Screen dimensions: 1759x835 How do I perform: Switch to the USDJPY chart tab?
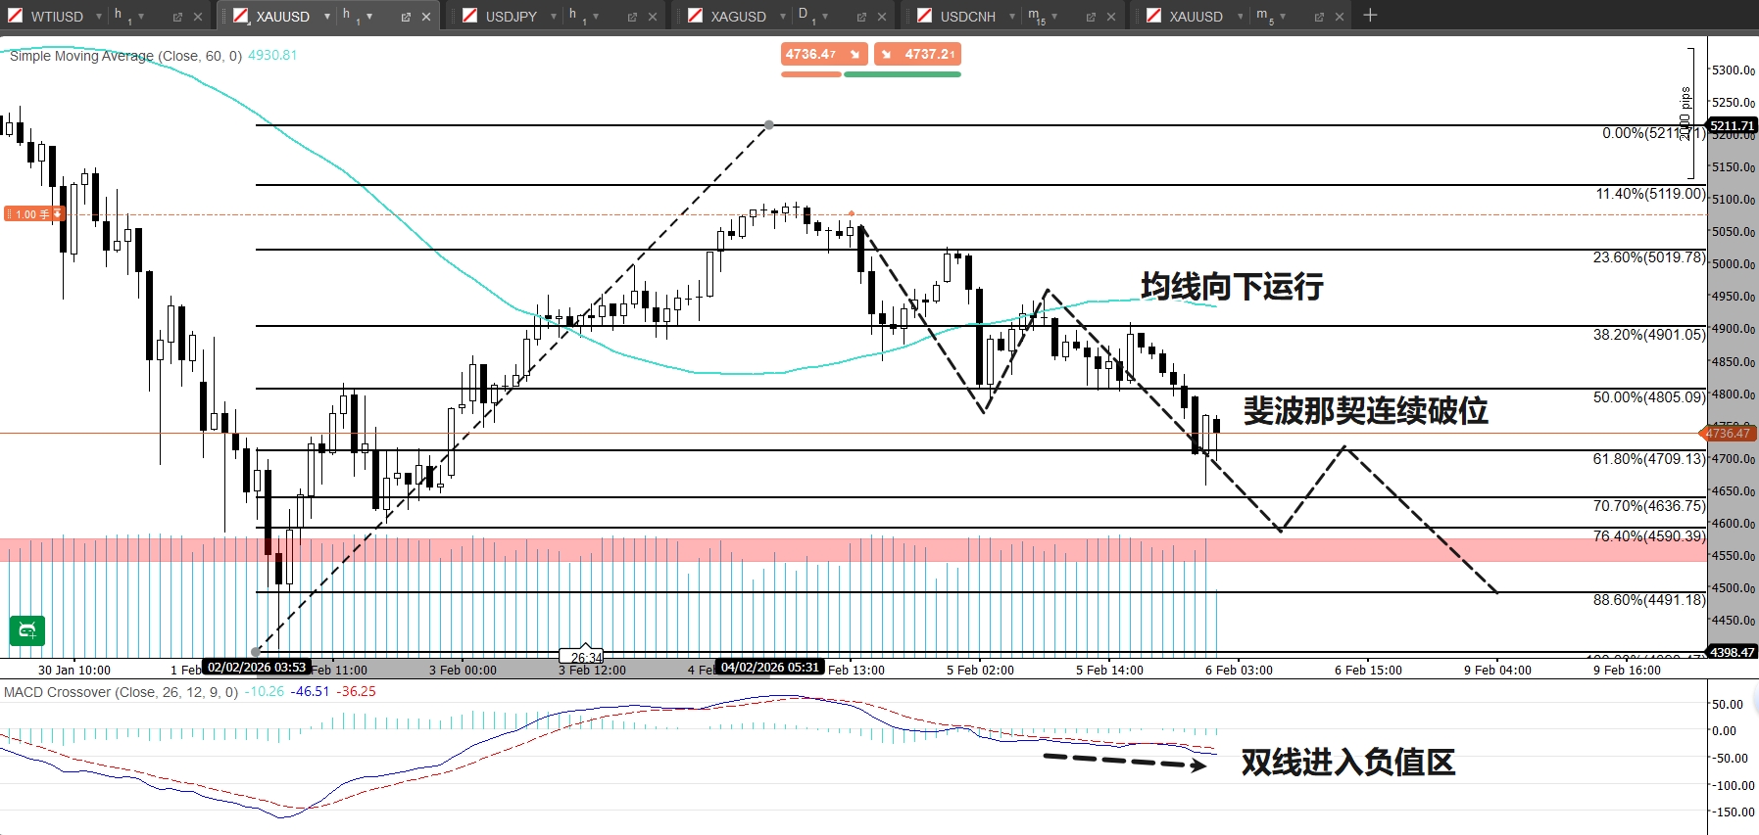click(x=512, y=17)
